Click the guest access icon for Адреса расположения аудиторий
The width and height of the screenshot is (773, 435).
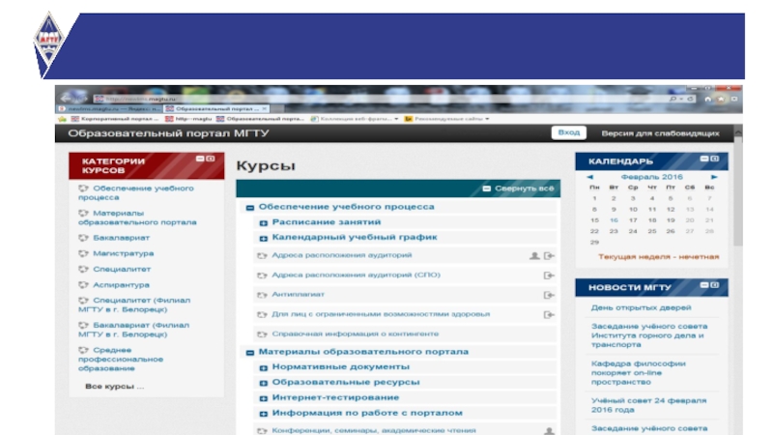[534, 255]
